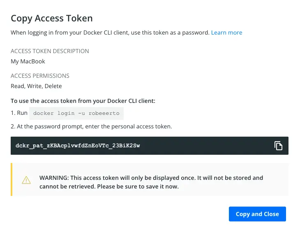Click the ACCESS TOKEN DESCRIPTION label

50,51
